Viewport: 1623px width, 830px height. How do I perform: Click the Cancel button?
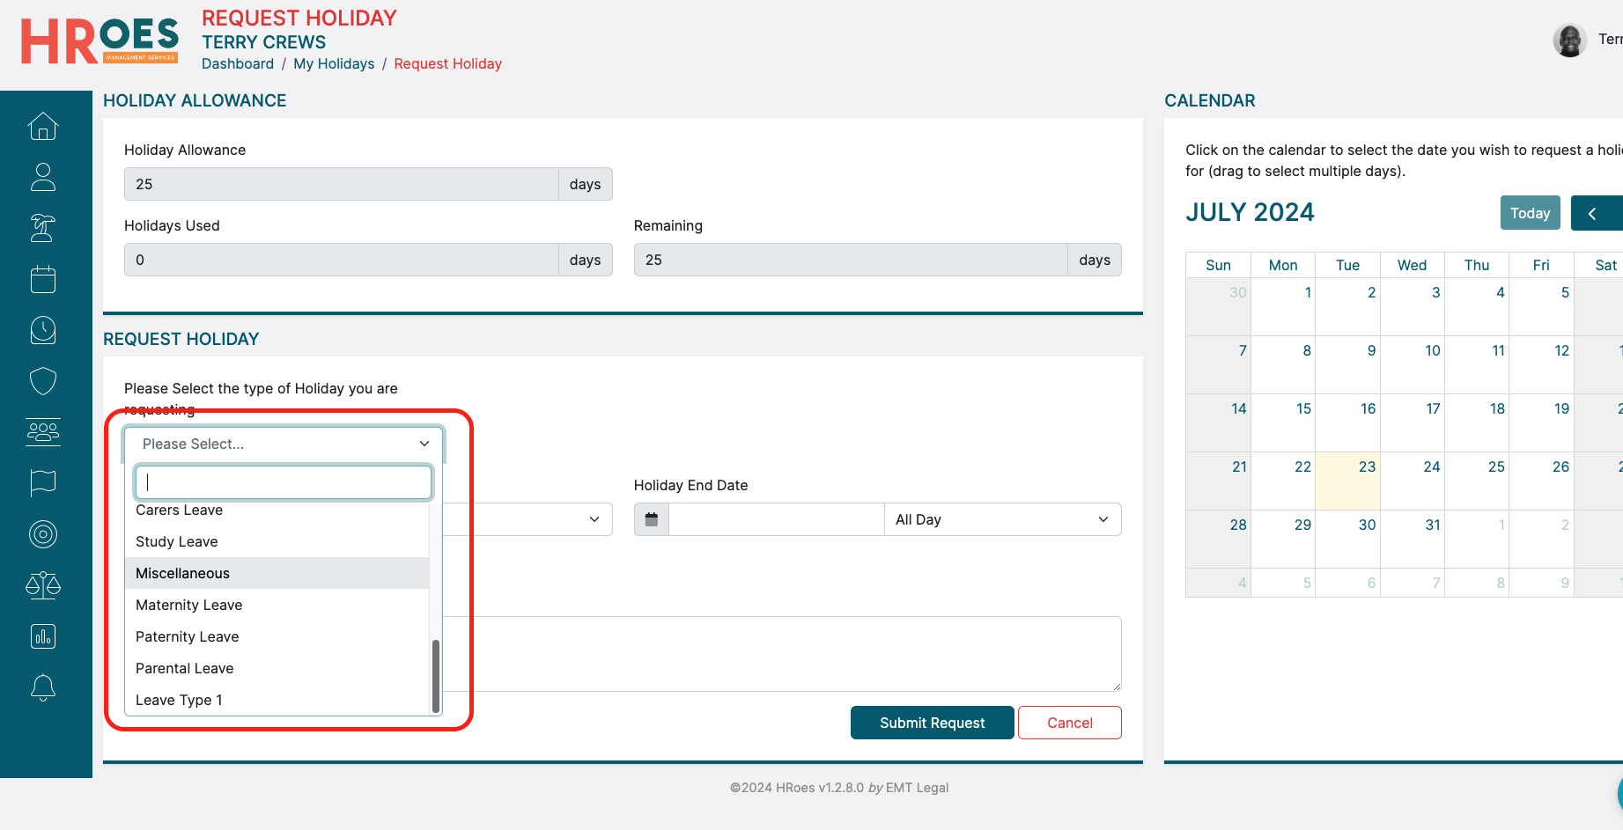[x=1069, y=723]
